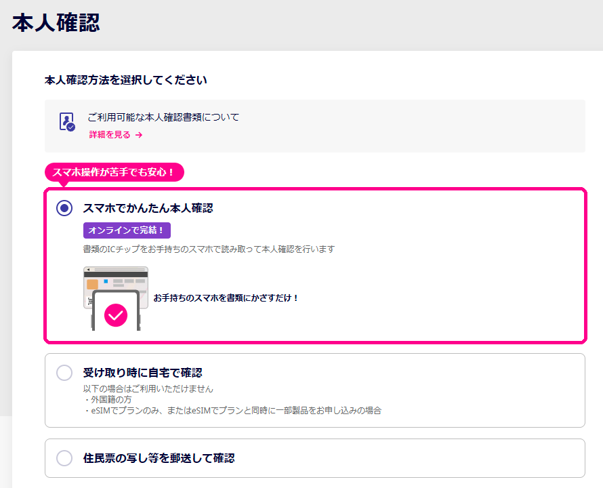The height and width of the screenshot is (488, 603).
Task: Open the 詳細を見る link
Action: 116,135
